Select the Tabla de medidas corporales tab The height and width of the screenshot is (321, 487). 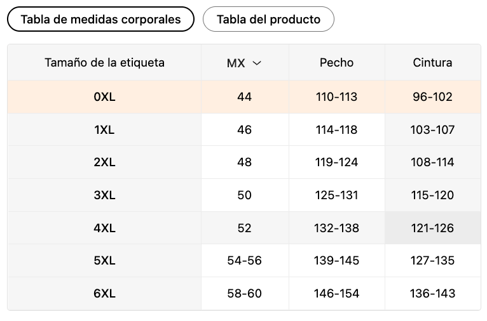point(100,19)
